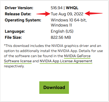Image resolution: width=109 pixels, height=102 pixels.
Task: Select the bold WHQL text
Action: (72, 8)
